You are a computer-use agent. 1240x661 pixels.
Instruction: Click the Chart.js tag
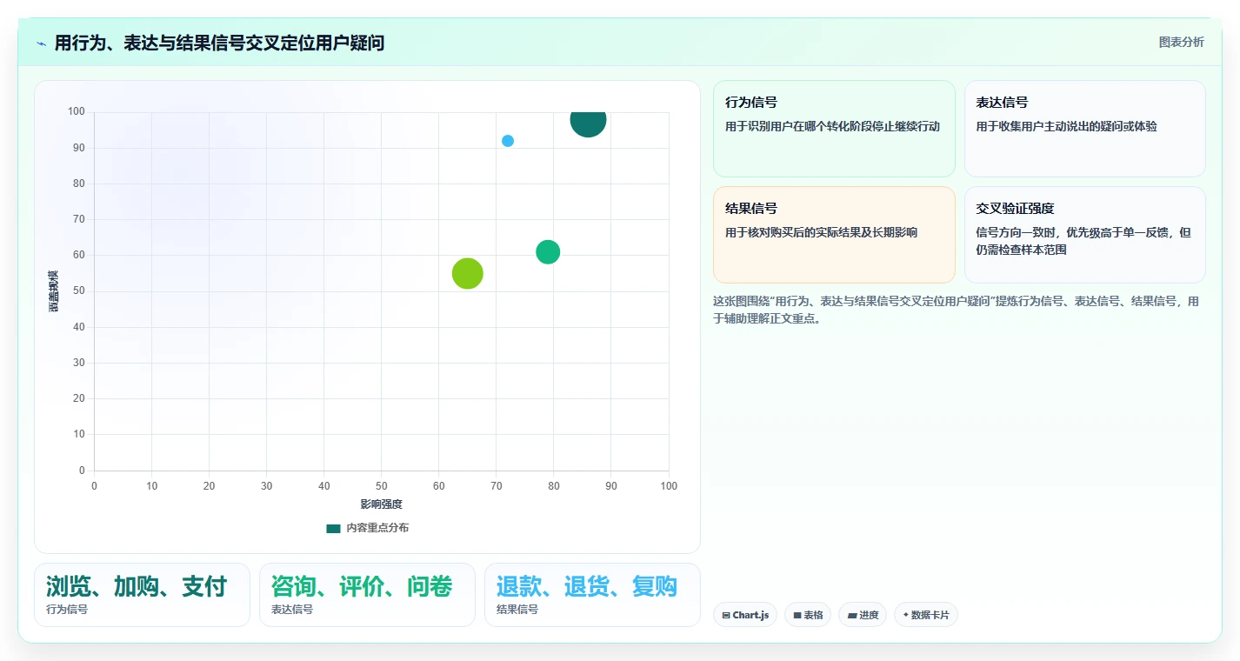[x=745, y=615]
